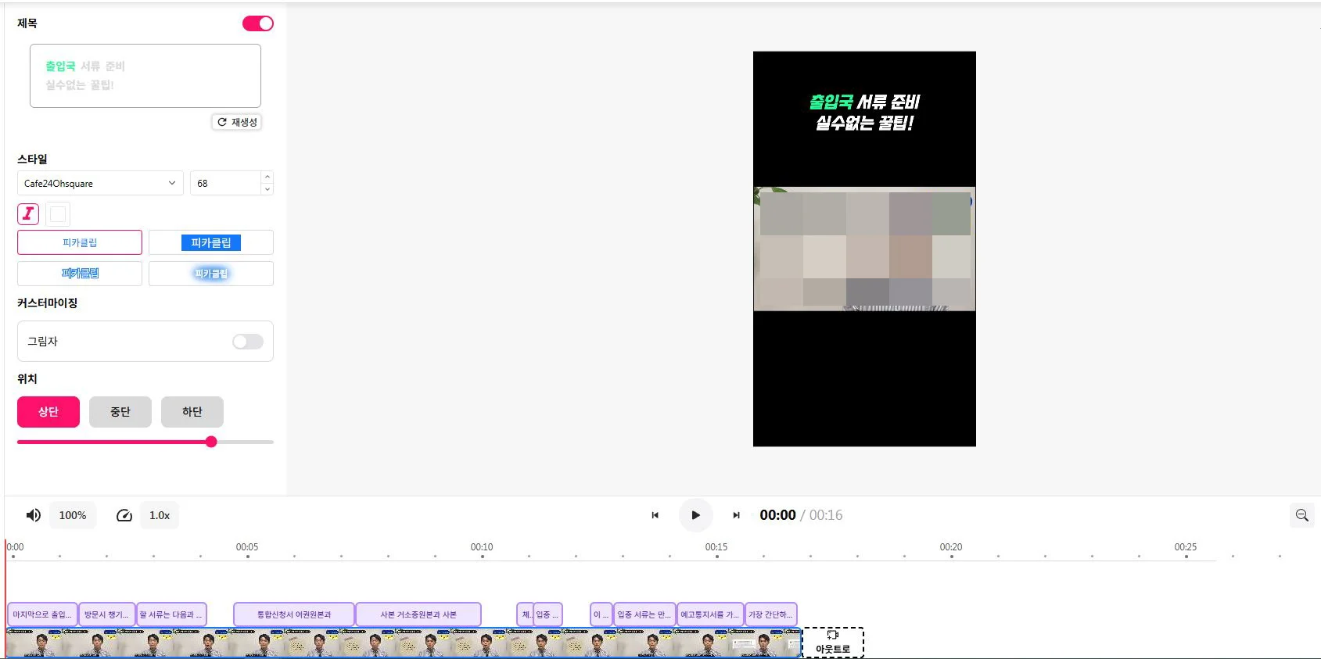Enable the 그림자 shadow switch
This screenshot has height=659, width=1321.
pyautogui.click(x=248, y=342)
